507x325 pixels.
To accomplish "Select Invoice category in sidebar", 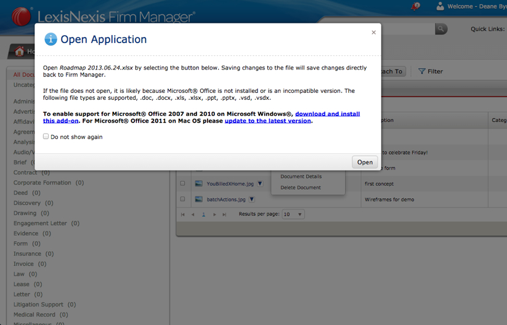I will pos(30,263).
